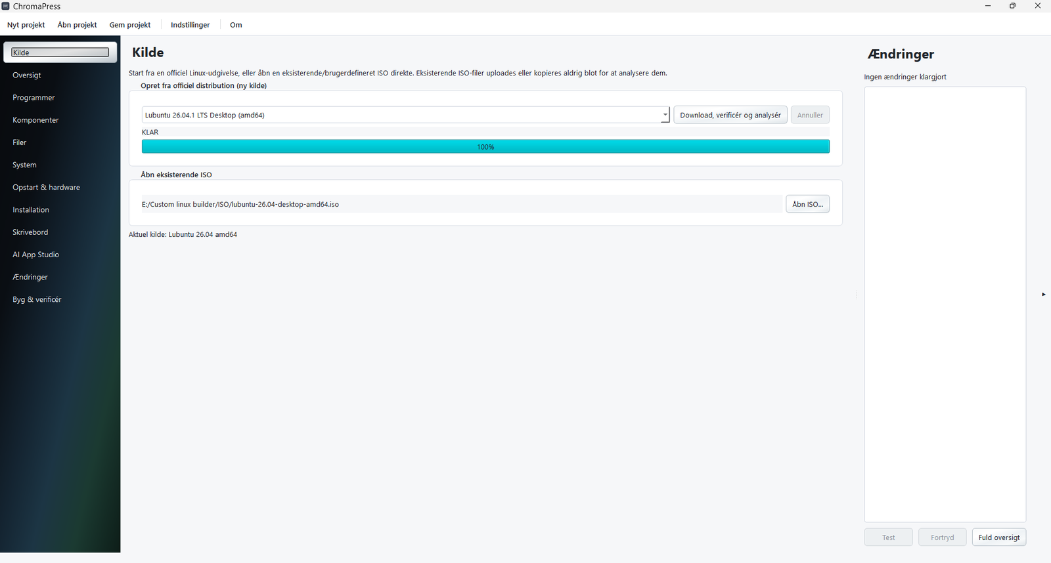Open the Åbn projekt menu

coord(77,25)
